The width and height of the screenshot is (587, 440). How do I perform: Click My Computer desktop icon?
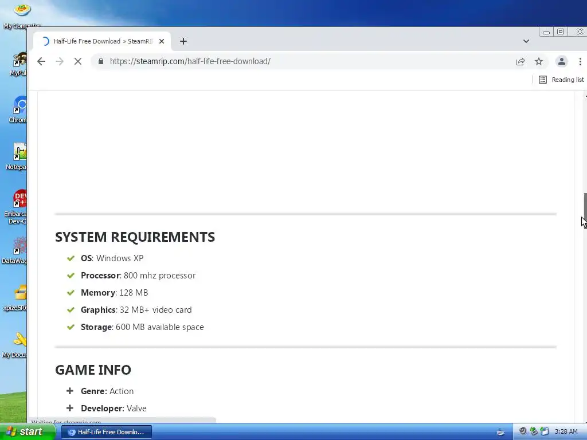coord(22,15)
